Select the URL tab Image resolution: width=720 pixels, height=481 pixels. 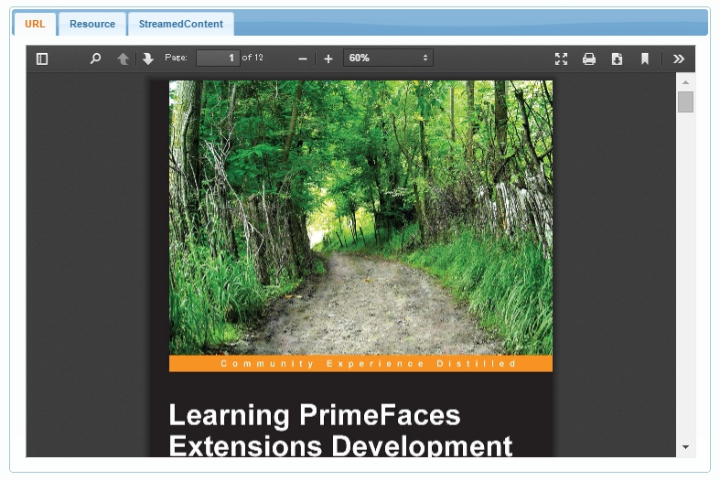click(x=35, y=24)
